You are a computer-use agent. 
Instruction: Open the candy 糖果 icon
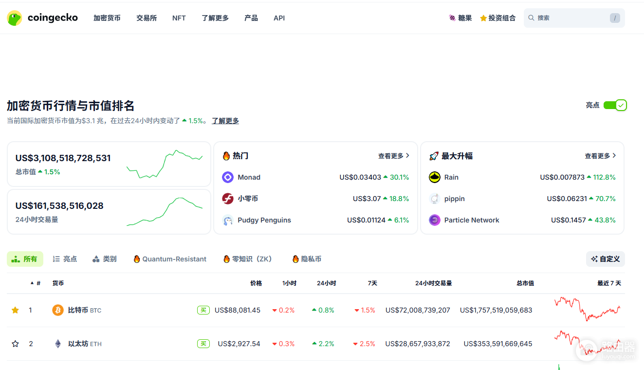point(452,18)
